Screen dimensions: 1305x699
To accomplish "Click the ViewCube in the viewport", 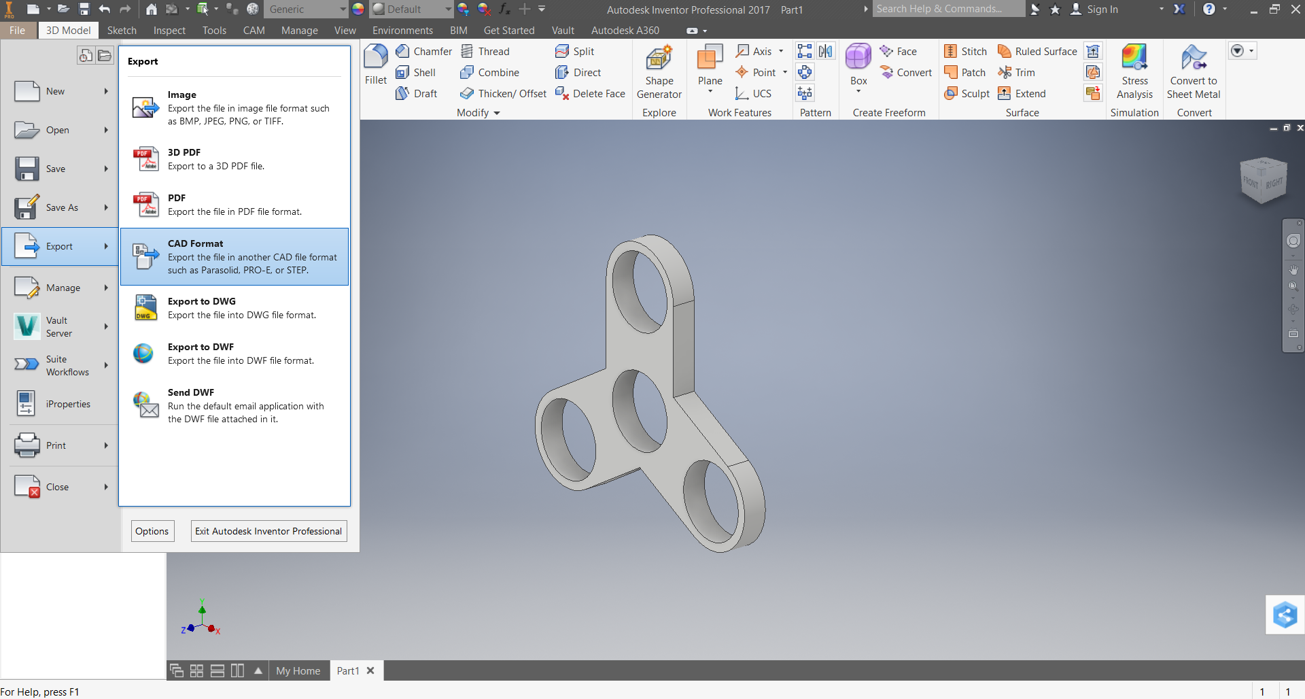I will (1264, 181).
